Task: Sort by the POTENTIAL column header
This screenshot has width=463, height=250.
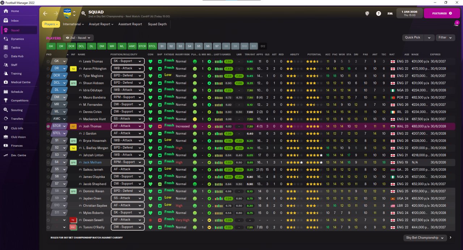Action: [x=314, y=54]
